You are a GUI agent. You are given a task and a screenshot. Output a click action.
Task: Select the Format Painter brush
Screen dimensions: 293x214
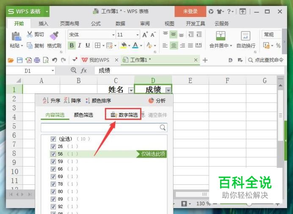click(x=54, y=36)
